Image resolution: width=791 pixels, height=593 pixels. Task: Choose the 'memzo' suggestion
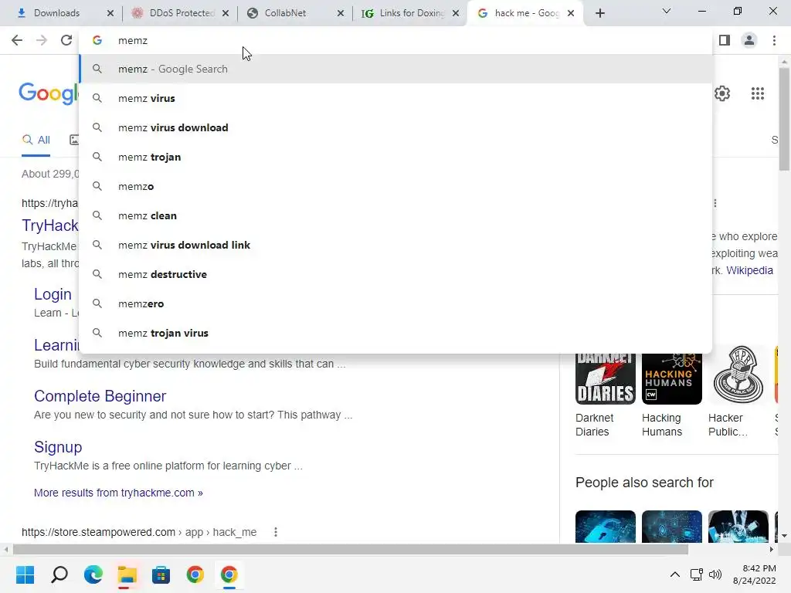point(395,186)
